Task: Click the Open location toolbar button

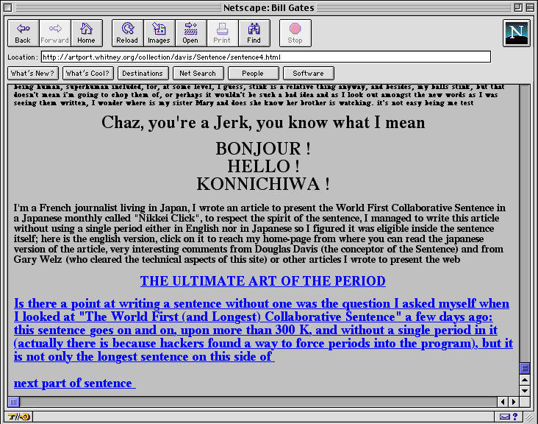Action: coord(191,33)
